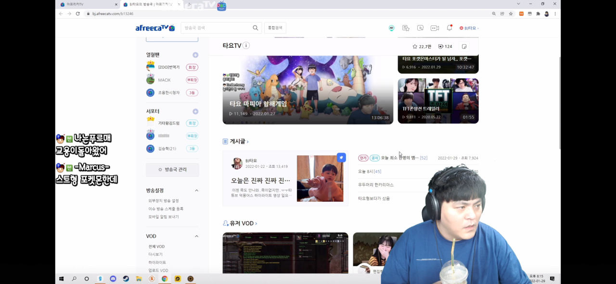Open the post 타요형보다가 샀음
Screen dimensions: 616x284
pos(374,198)
